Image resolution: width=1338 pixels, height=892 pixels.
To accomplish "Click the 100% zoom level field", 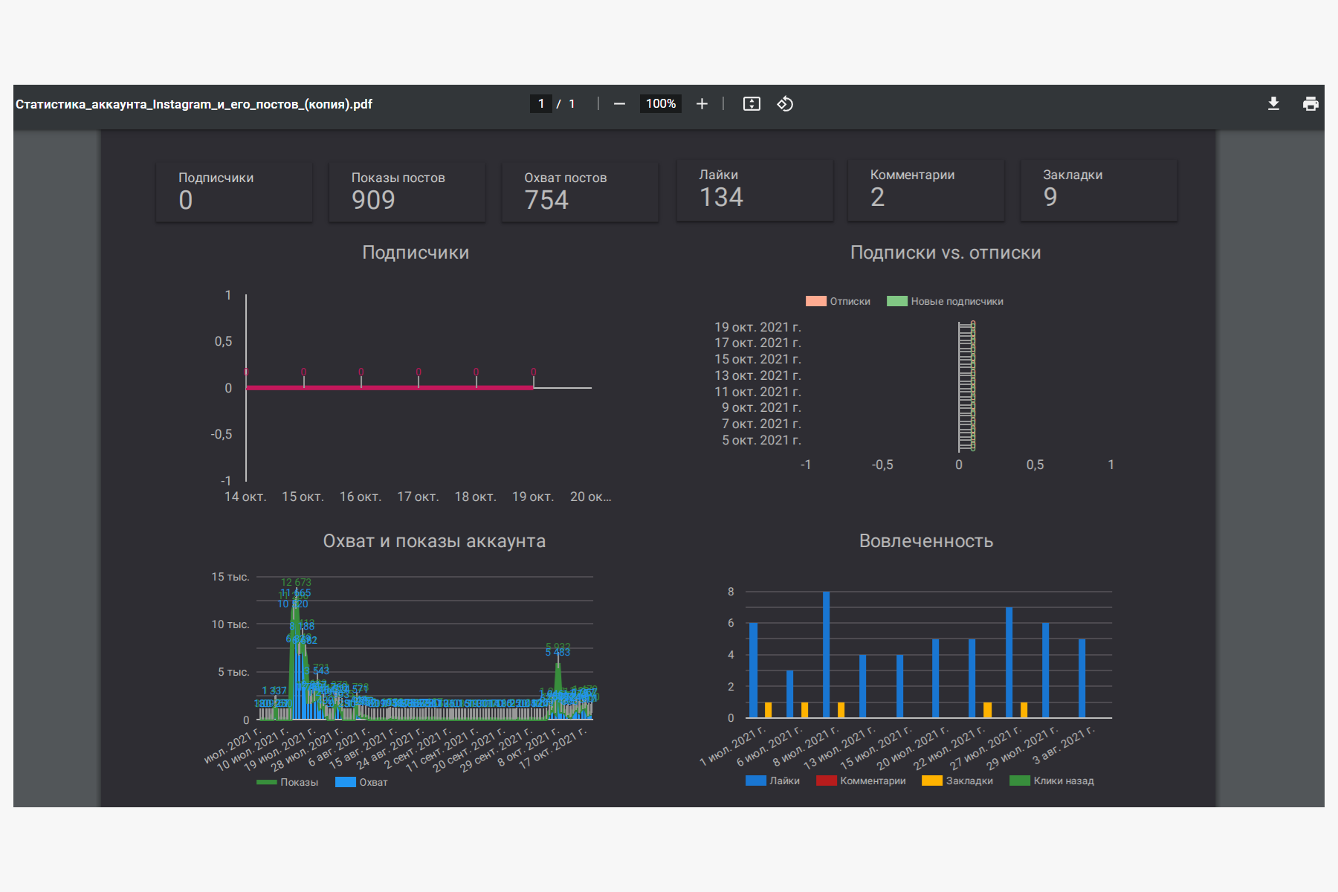I will [660, 104].
